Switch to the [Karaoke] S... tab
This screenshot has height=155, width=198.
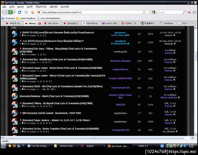click(72, 23)
